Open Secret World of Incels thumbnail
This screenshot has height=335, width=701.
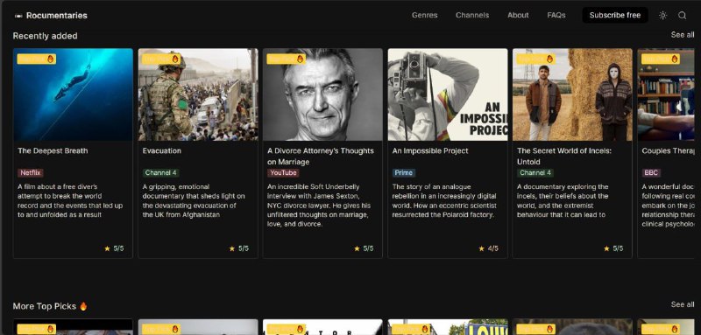572,94
